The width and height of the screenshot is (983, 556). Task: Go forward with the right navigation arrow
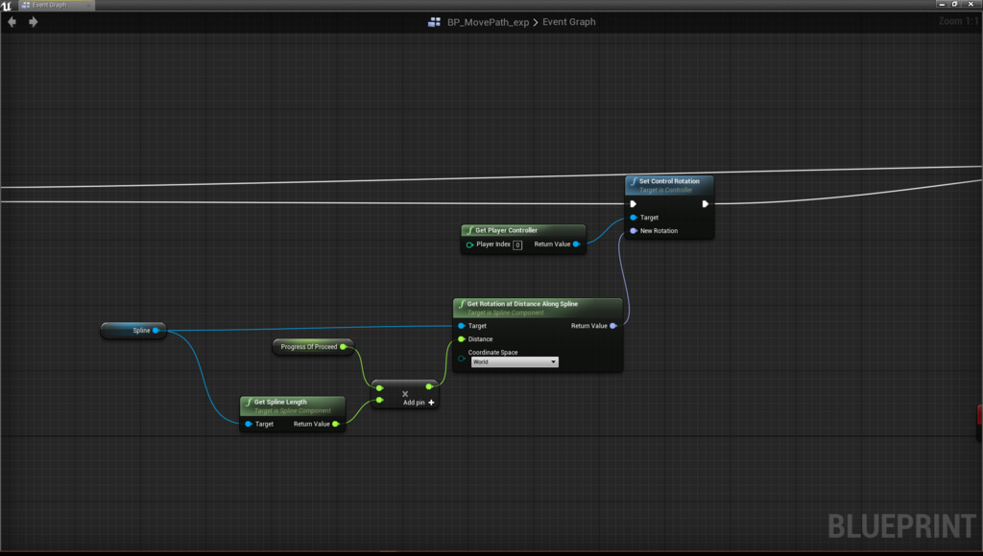tap(34, 22)
